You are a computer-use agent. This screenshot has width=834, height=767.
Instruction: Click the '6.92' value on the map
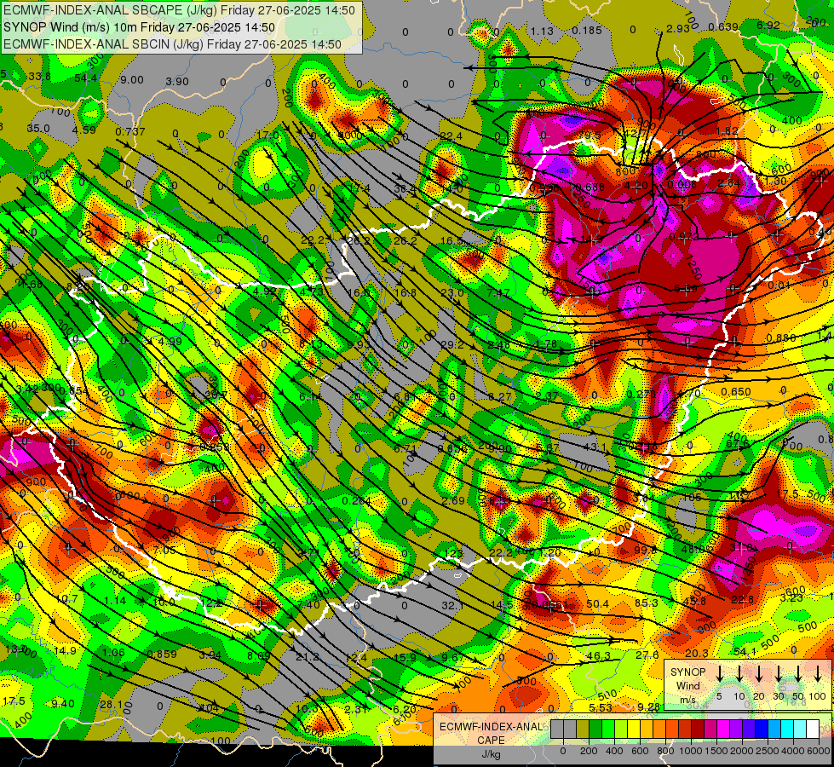pyautogui.click(x=768, y=25)
